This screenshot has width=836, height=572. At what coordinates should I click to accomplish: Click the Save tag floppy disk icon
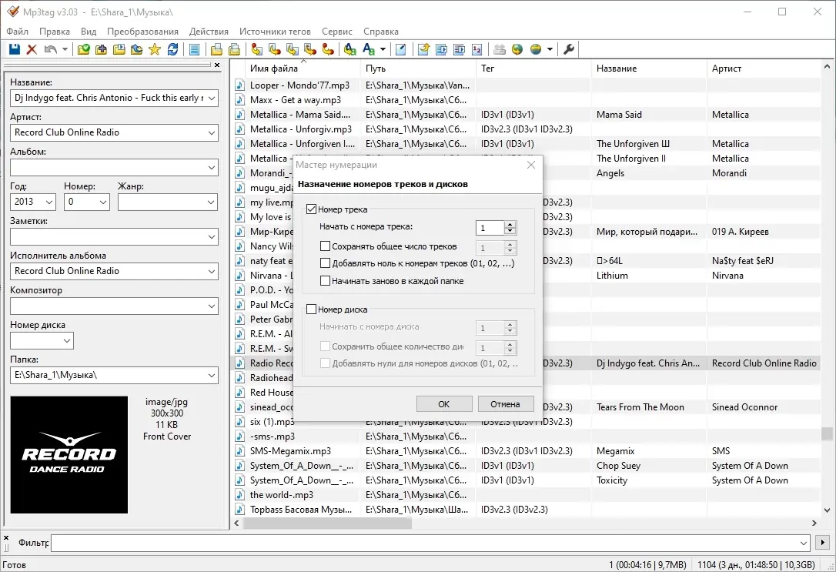(x=15, y=49)
